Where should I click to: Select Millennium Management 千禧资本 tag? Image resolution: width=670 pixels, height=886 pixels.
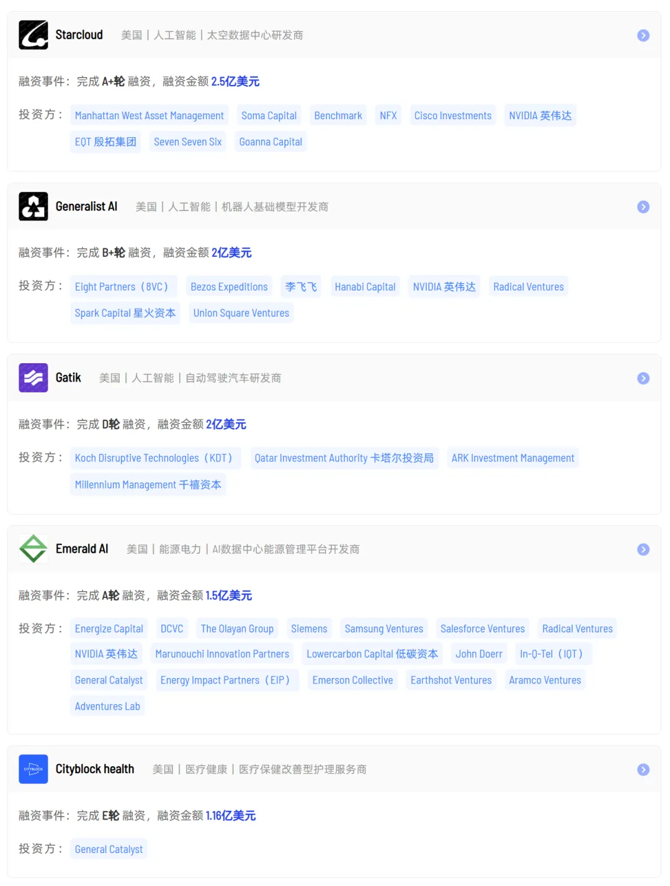click(x=148, y=484)
